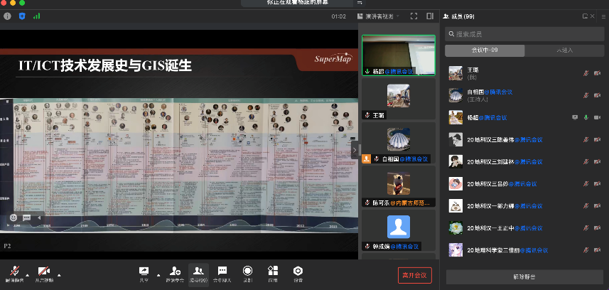Image resolution: width=609 pixels, height=290 pixels.
Task: Click the blue security shield icon
Action: (22, 16)
